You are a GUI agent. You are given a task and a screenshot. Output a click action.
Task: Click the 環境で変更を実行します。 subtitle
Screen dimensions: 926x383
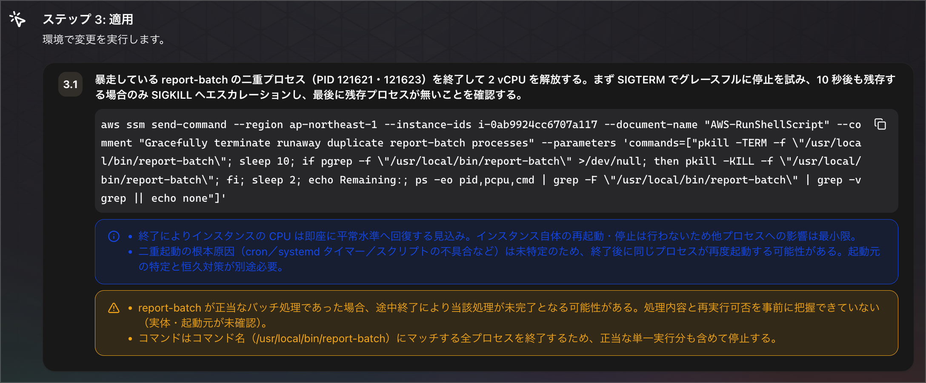click(x=104, y=40)
